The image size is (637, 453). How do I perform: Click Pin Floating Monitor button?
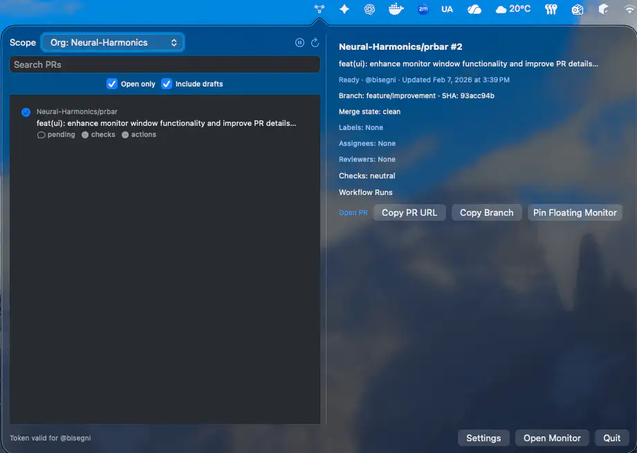[574, 212]
